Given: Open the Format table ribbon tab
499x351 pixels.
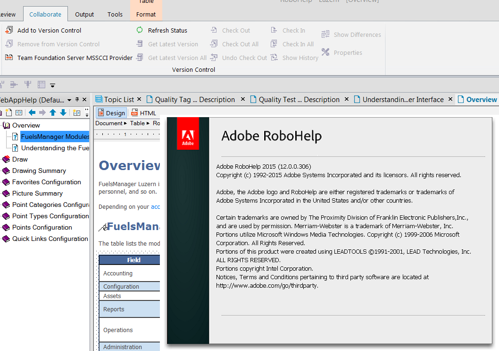Looking at the screenshot, I should tap(146, 14).
